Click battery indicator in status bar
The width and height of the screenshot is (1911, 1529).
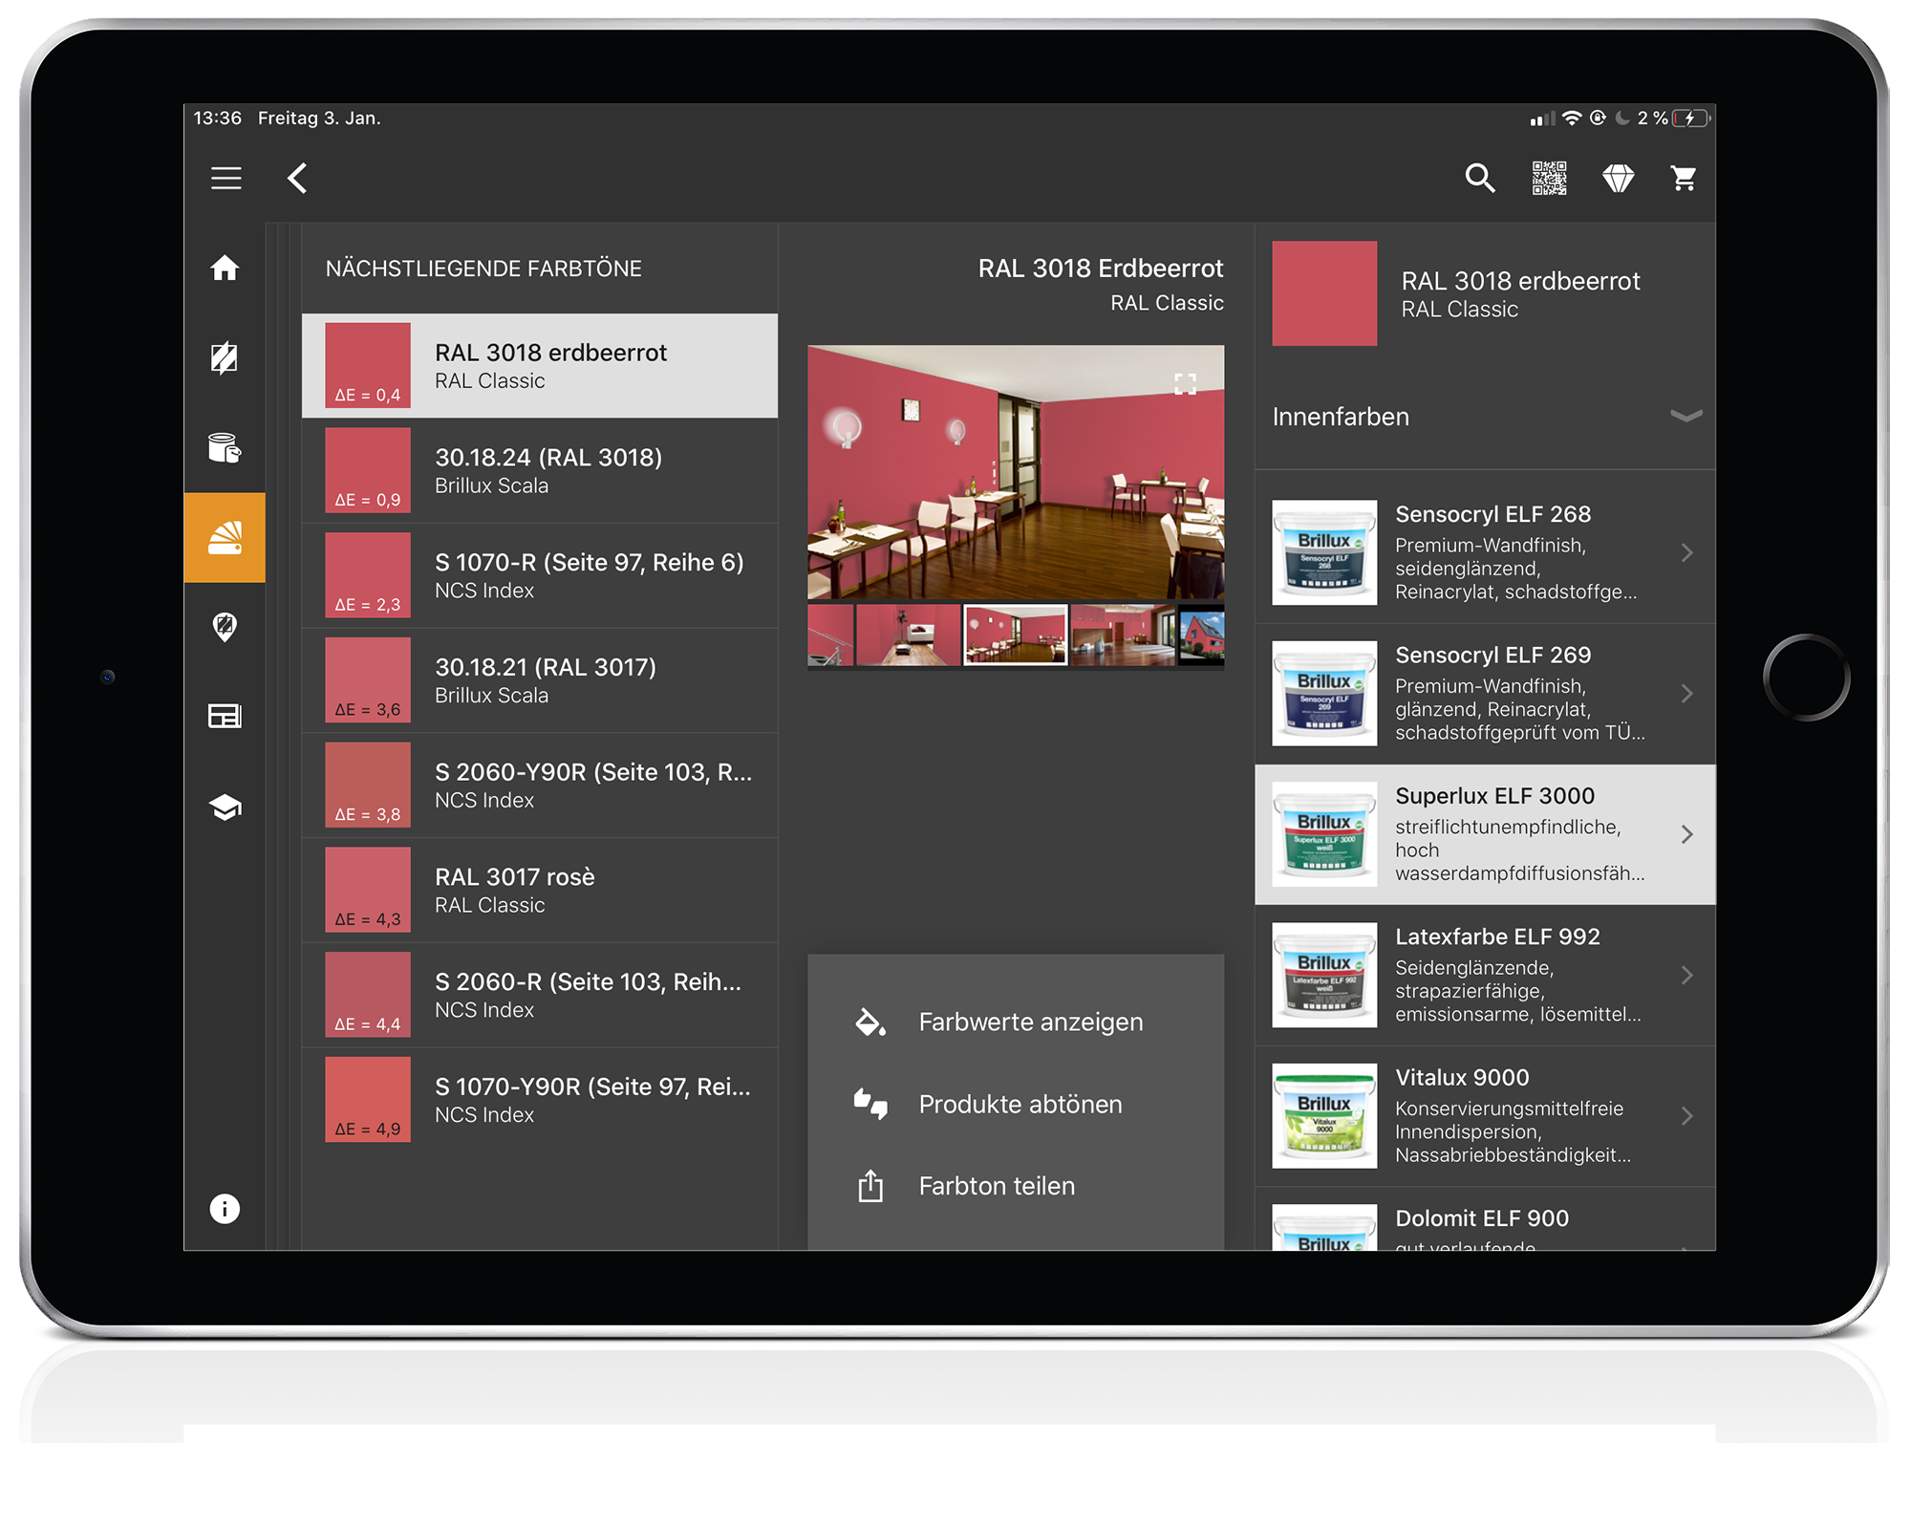1690,118
